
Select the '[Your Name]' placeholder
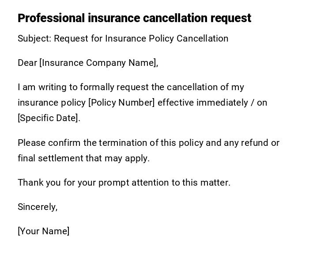pyautogui.click(x=43, y=231)
